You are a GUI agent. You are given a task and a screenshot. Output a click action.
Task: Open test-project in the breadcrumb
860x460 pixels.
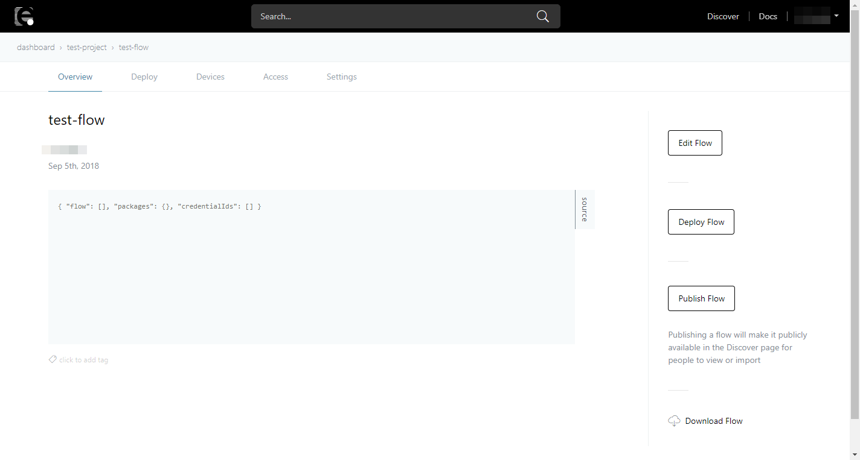click(x=86, y=47)
